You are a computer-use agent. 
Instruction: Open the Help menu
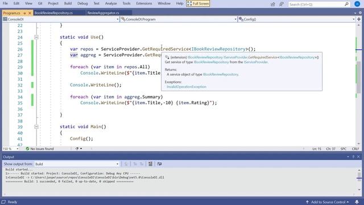(x=180, y=3)
